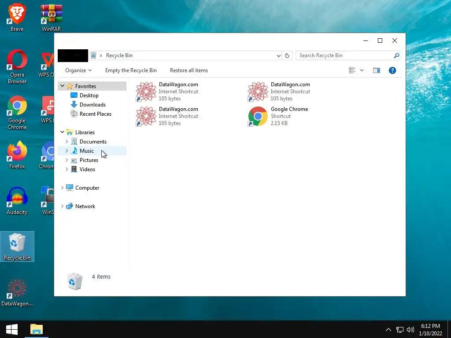Open the Audacity desktop shortcut
451x338 pixels.
pyautogui.click(x=17, y=201)
